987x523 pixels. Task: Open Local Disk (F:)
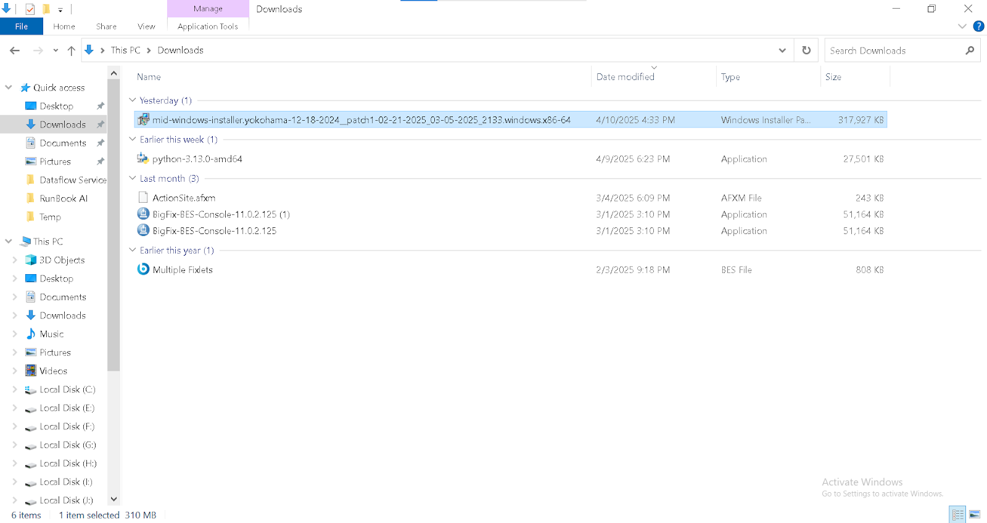[67, 426]
